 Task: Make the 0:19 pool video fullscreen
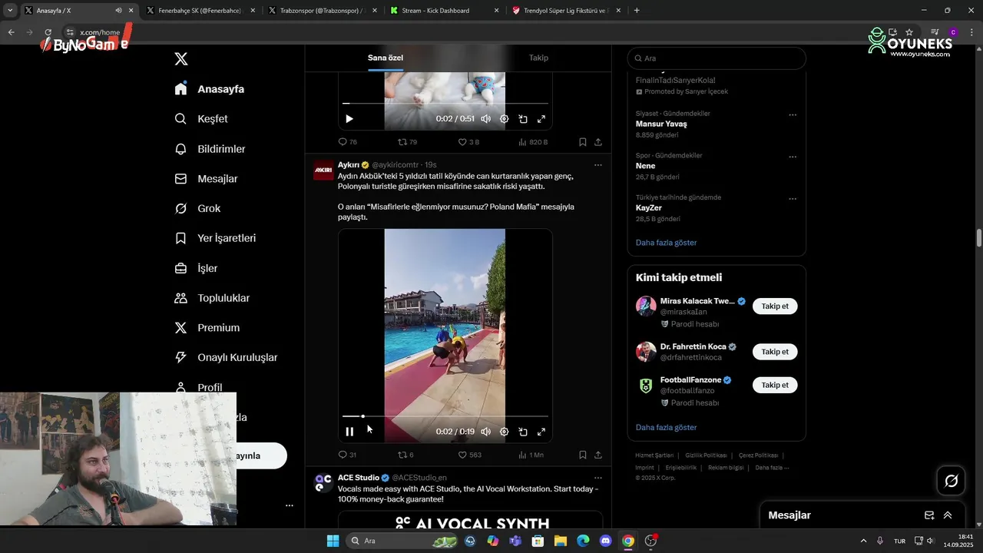[x=541, y=432]
